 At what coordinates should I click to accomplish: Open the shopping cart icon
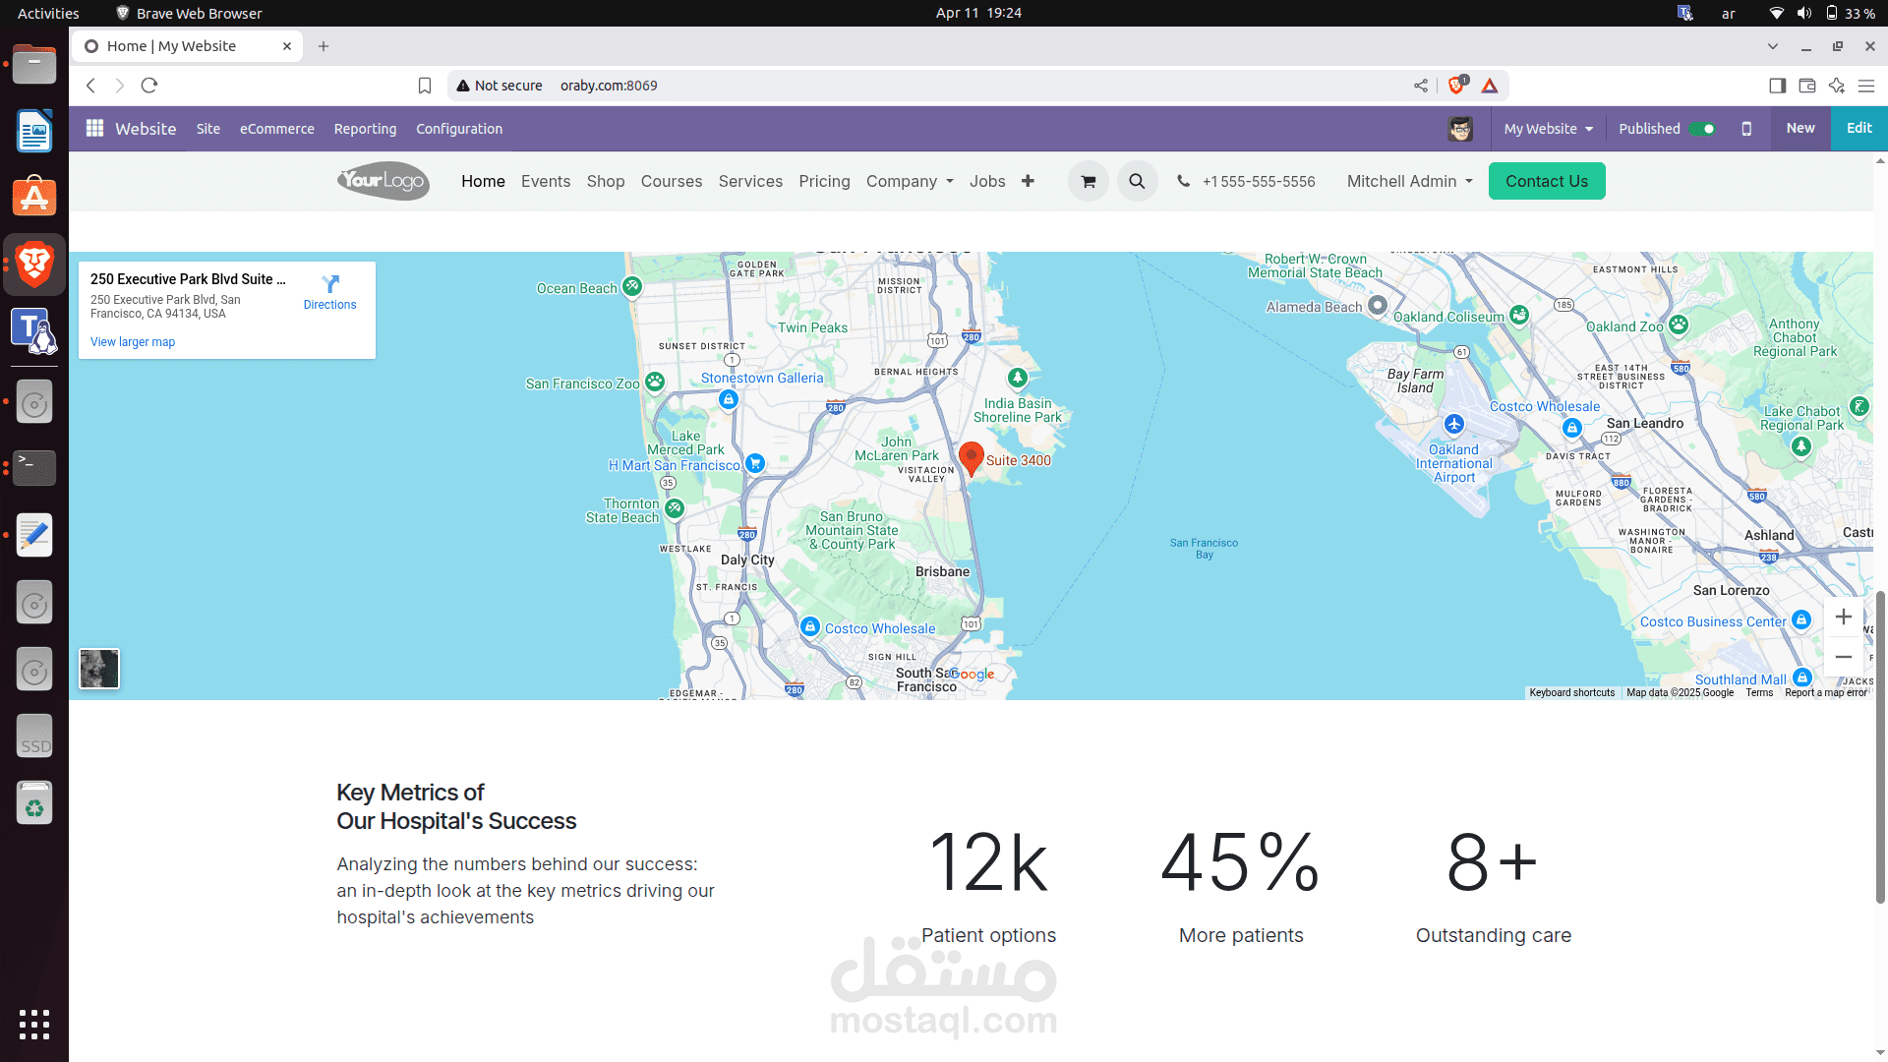click(x=1088, y=182)
